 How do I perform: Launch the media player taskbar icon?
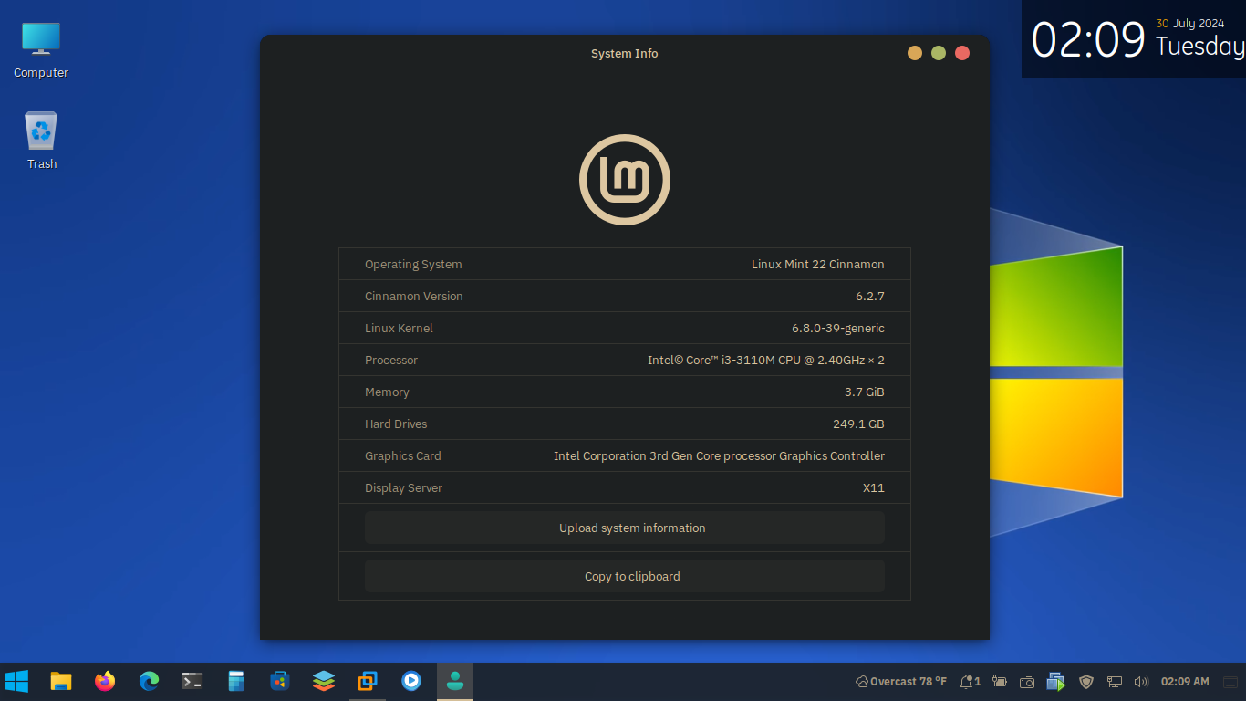coord(411,681)
